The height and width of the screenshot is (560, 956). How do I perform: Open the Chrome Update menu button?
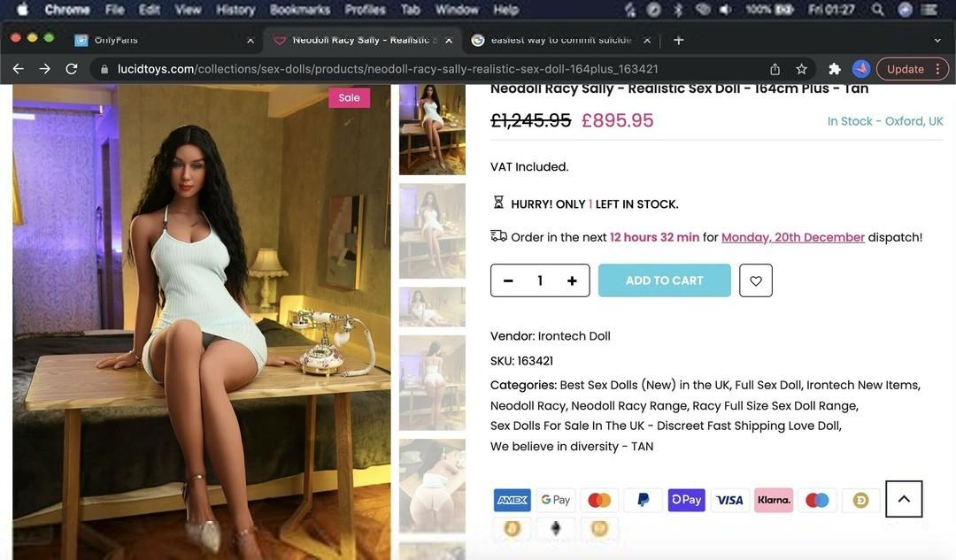coord(912,69)
